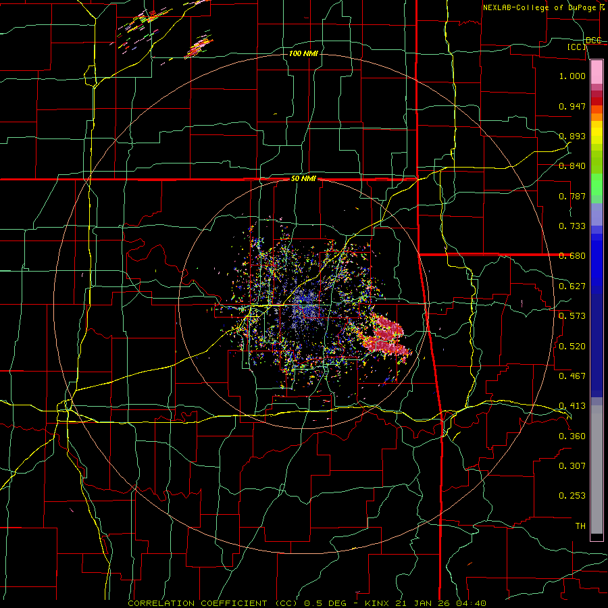
Task: Select the 0.573 legend value
Action: 572,316
